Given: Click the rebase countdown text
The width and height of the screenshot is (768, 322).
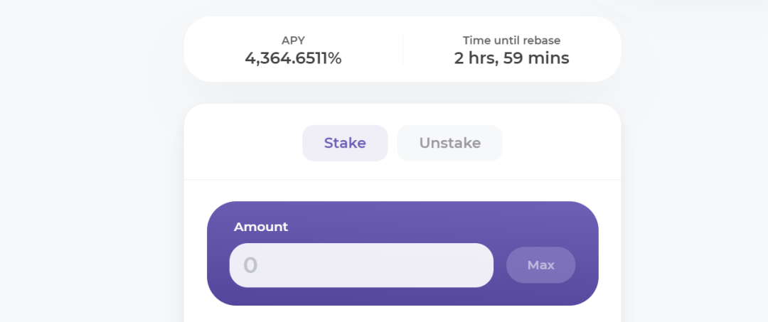Looking at the screenshot, I should click(511, 58).
